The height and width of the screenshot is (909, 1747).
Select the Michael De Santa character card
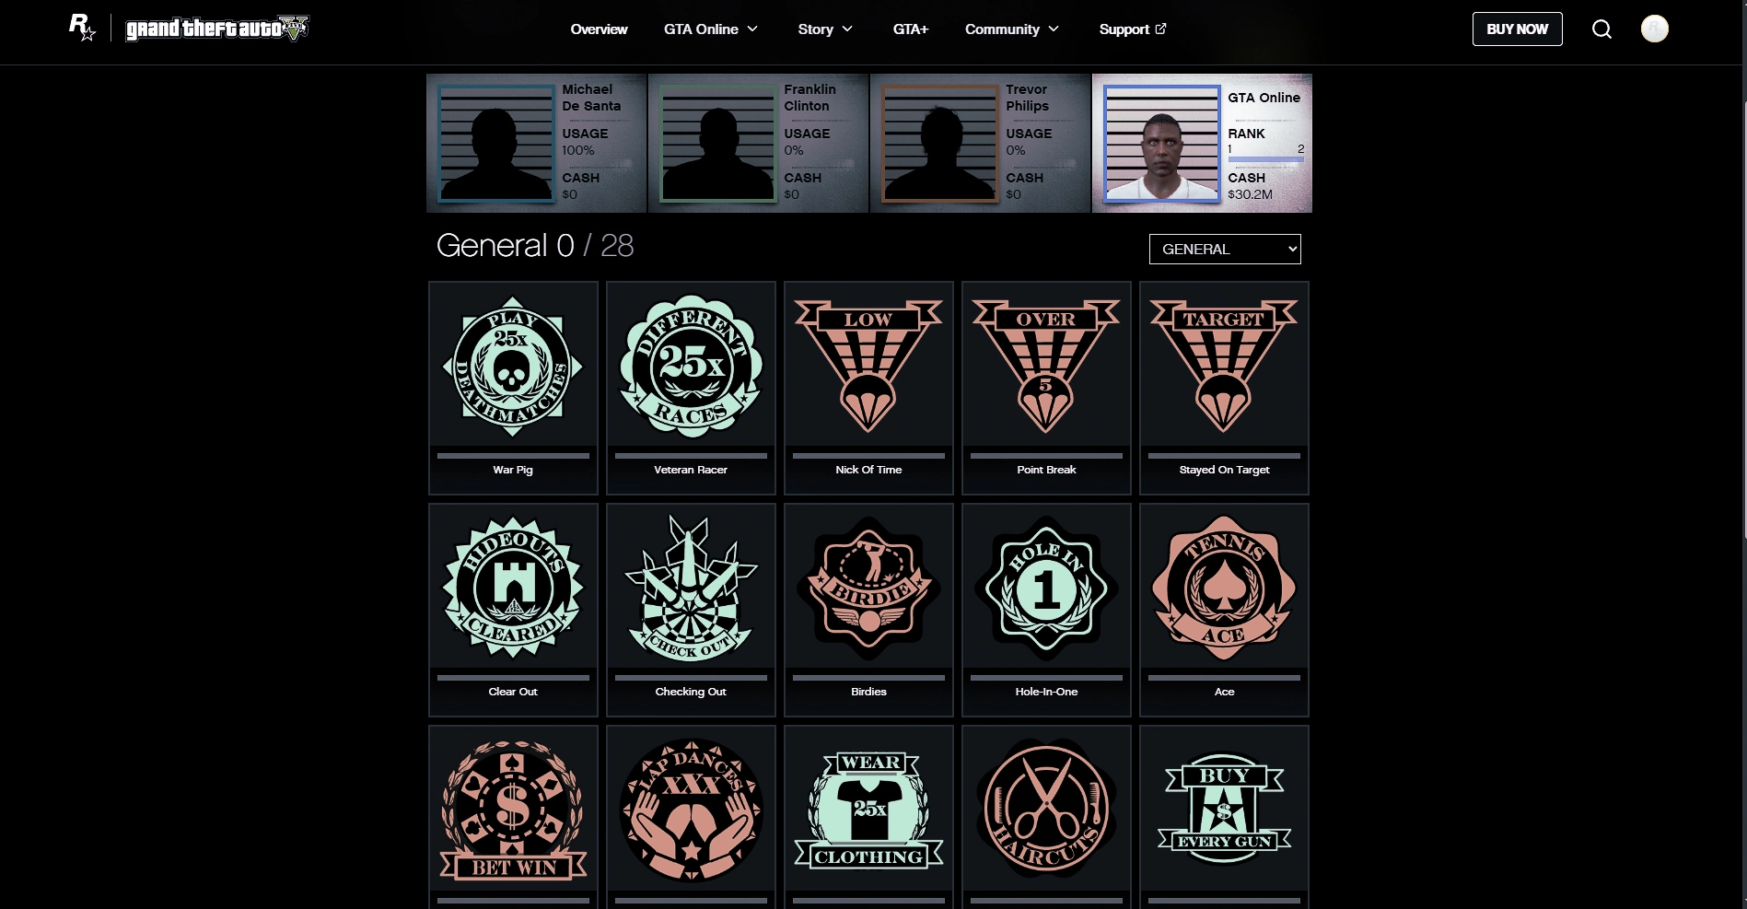point(537,144)
